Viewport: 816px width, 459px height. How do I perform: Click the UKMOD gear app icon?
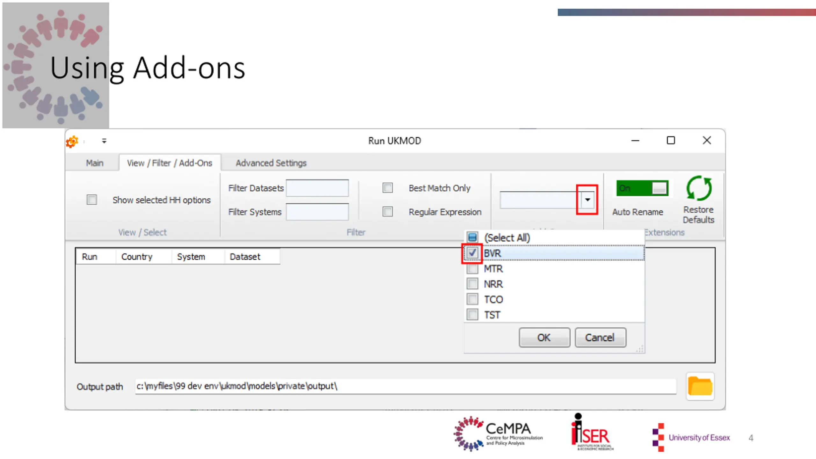click(x=72, y=141)
